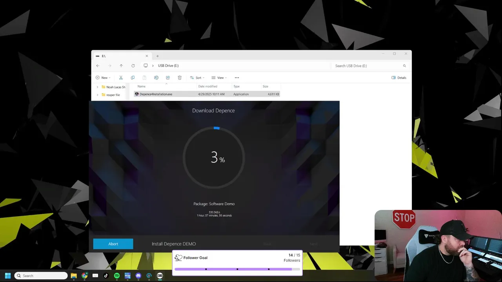Click the Depence installer taskbar icon
Viewport: 502px width, 282px height.
pos(149,276)
